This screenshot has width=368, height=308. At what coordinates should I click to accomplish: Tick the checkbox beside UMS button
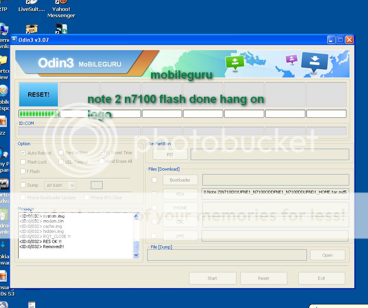click(x=153, y=236)
